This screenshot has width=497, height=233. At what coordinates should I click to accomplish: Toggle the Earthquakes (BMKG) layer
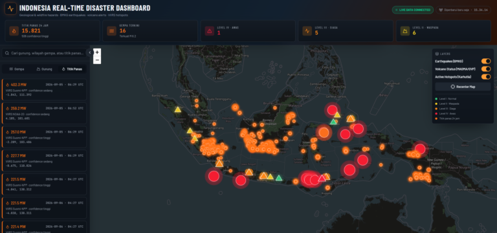click(x=486, y=61)
